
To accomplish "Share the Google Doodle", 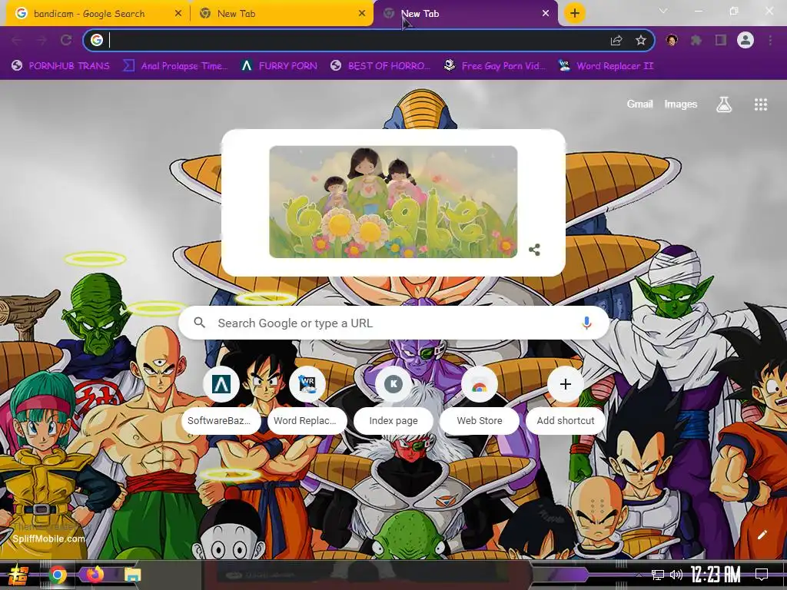I will tap(535, 250).
